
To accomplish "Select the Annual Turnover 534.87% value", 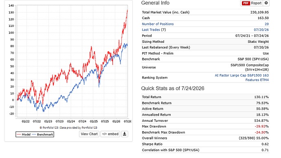I will click(x=261, y=121).
